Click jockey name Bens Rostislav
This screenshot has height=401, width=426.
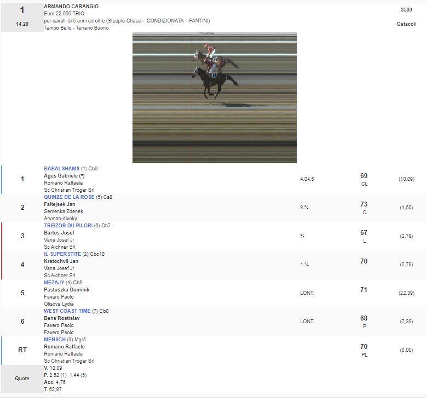[60, 318]
